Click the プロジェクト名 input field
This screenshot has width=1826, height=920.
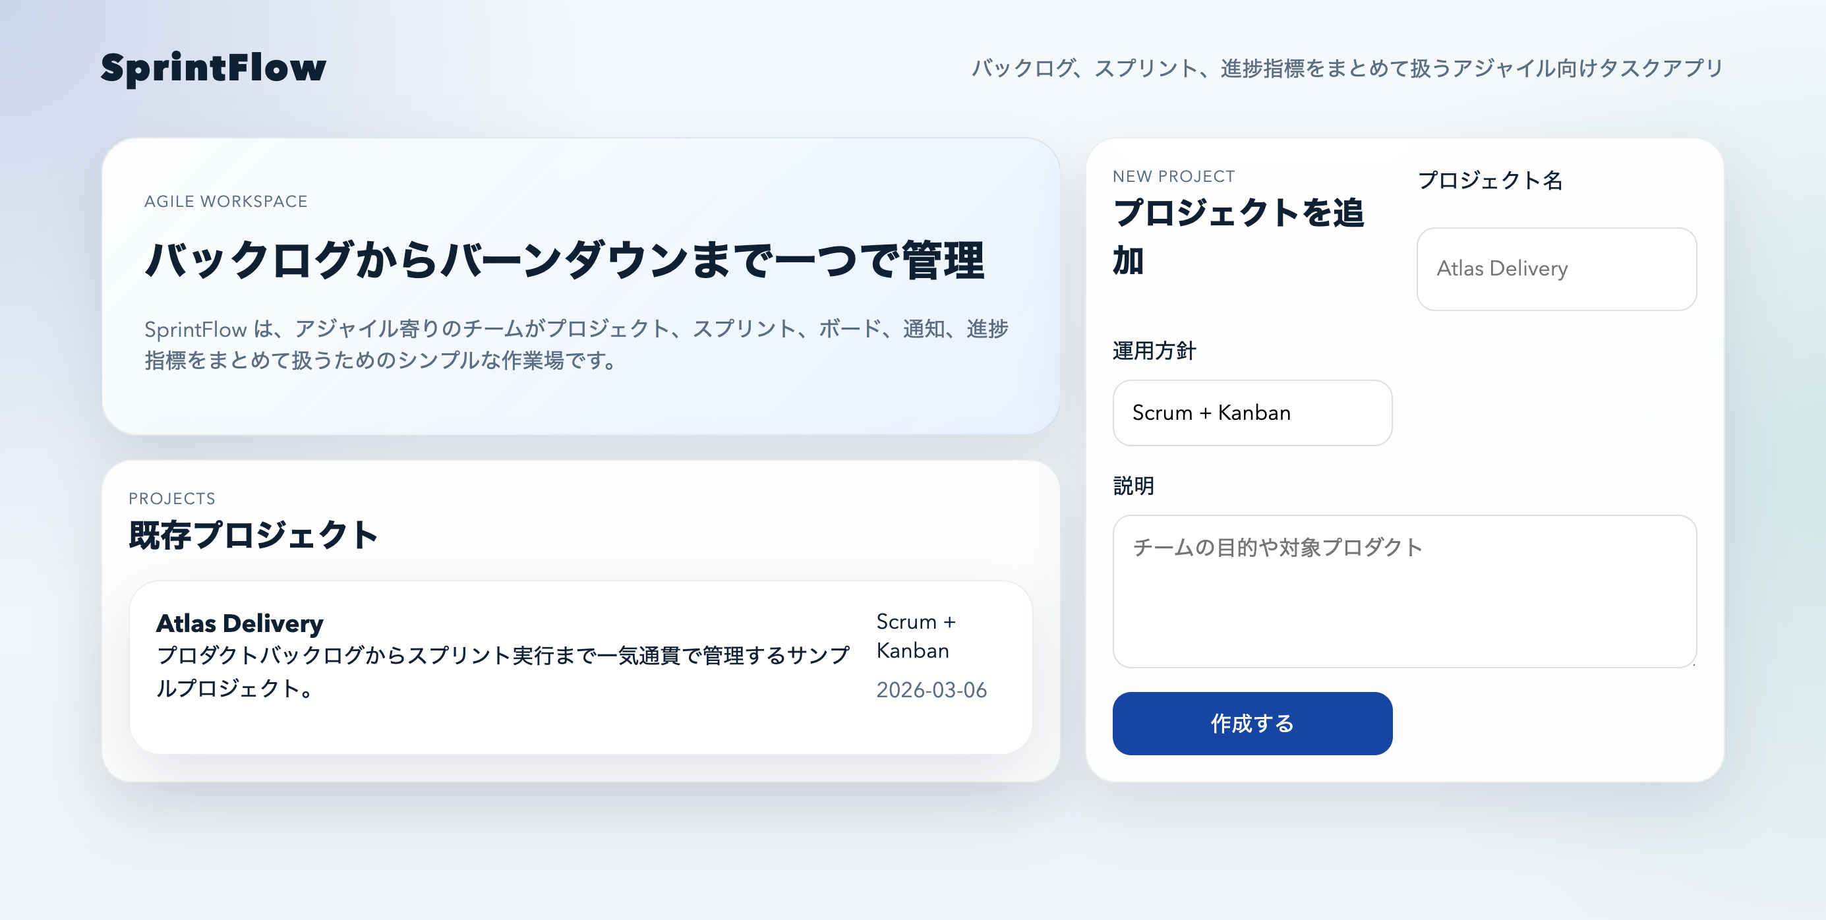1556,270
